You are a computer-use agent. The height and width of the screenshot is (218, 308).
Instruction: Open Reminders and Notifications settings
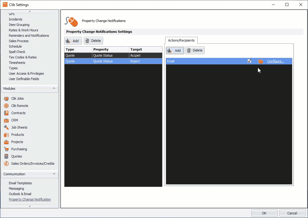coord(29,36)
